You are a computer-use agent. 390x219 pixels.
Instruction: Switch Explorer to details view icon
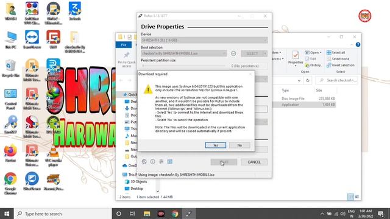point(350,197)
